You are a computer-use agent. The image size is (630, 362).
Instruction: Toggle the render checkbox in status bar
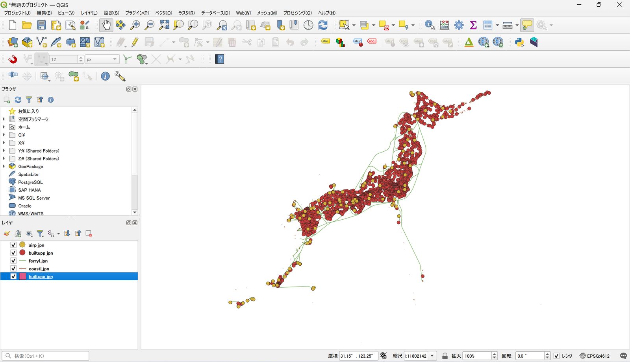[x=556, y=356]
